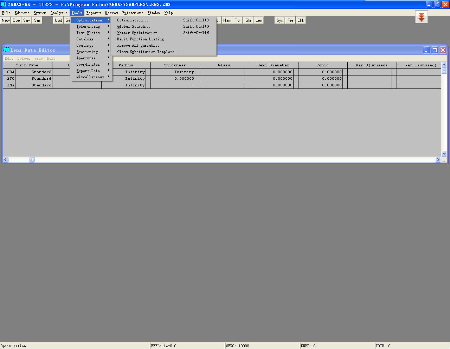This screenshot has width=450, height=349.
Task: Click the EFFL status bar field
Action: point(187,346)
